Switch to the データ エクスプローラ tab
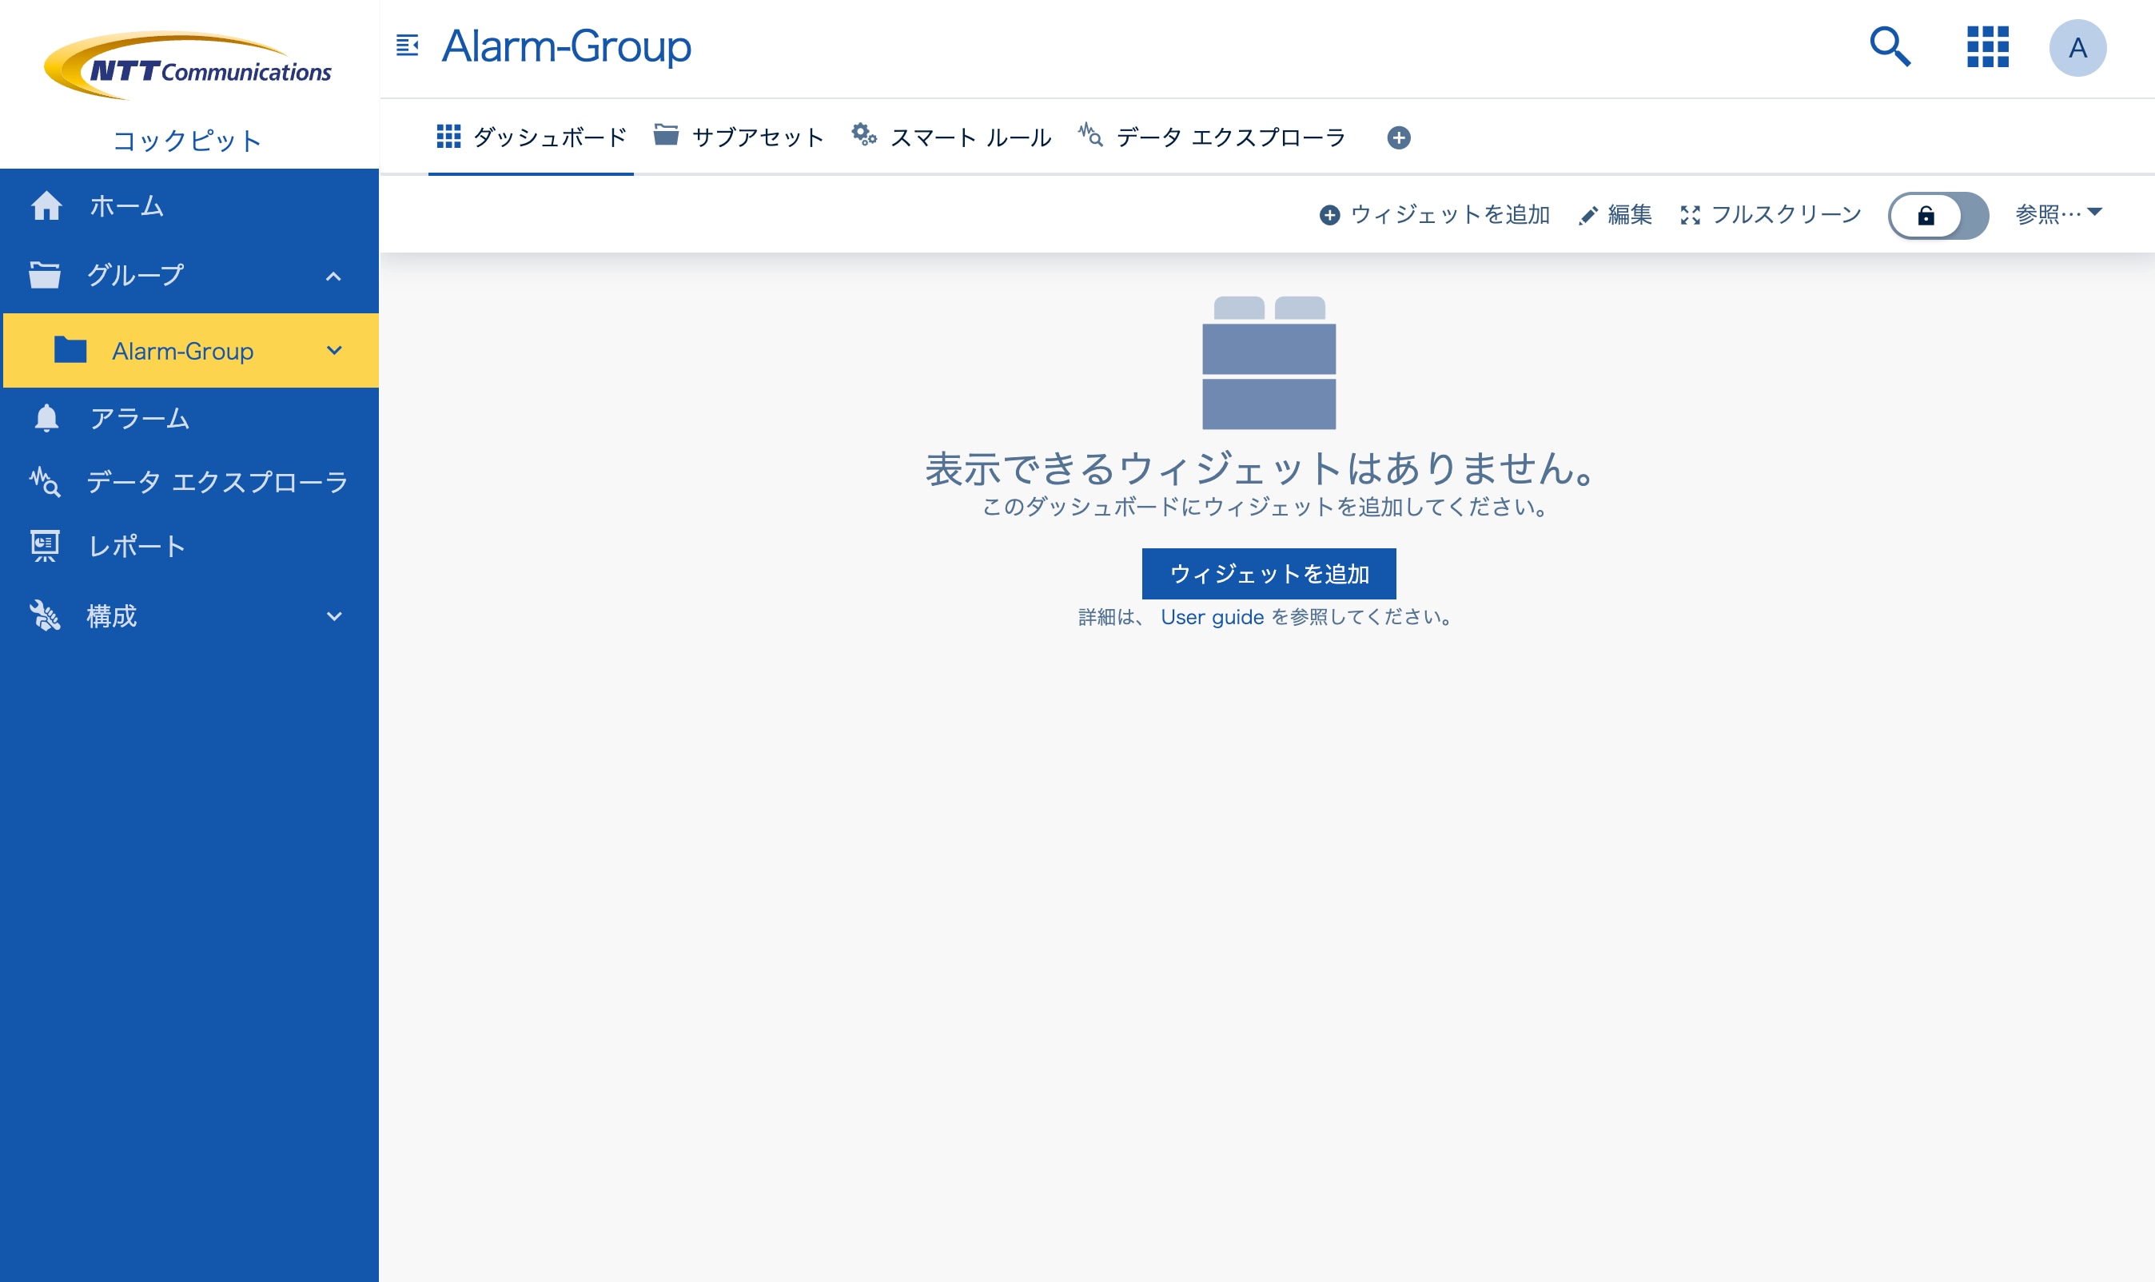Viewport: 2155px width, 1282px height. pos(1212,137)
